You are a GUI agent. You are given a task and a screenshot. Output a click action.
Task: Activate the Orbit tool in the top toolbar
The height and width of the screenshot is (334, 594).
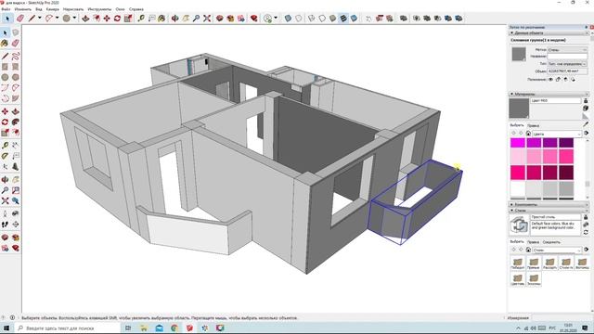(174, 19)
